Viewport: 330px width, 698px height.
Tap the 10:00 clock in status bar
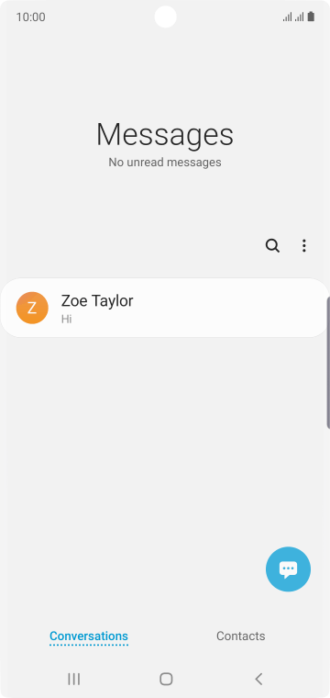point(30,17)
